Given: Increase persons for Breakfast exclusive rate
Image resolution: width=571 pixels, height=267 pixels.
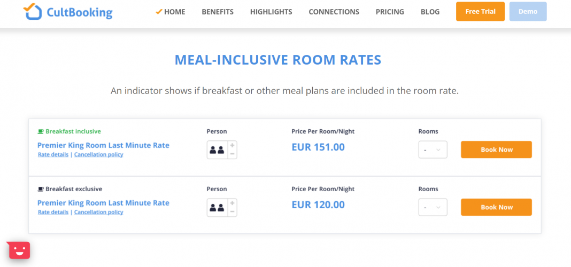Looking at the screenshot, I should click(x=232, y=203).
